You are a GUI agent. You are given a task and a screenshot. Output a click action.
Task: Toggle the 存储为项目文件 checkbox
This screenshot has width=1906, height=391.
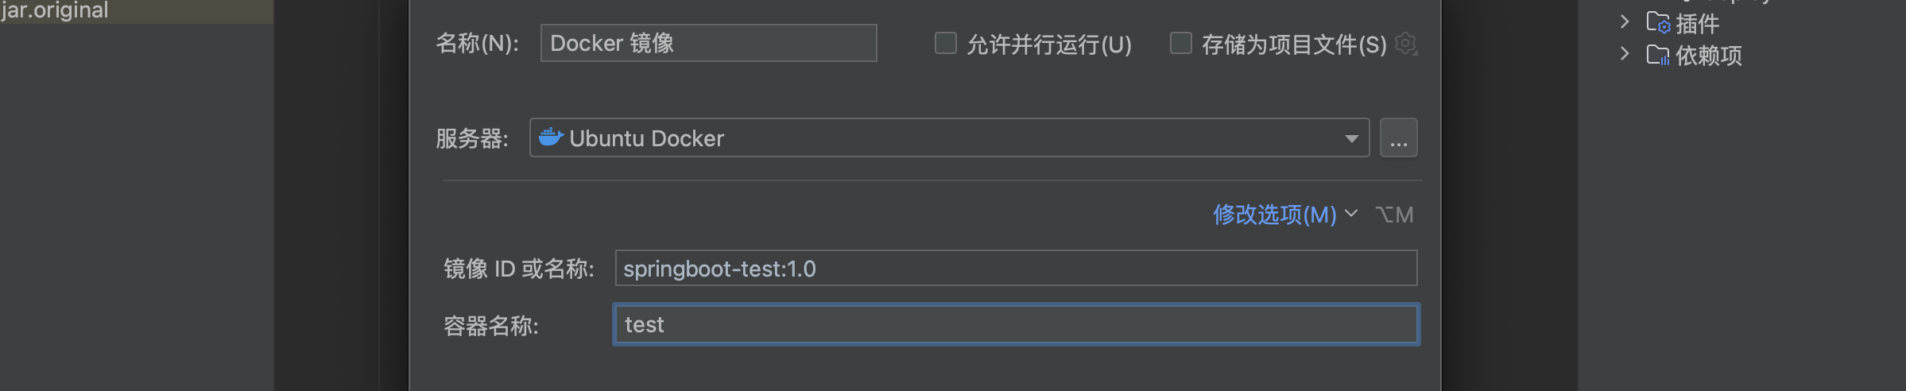(1180, 43)
